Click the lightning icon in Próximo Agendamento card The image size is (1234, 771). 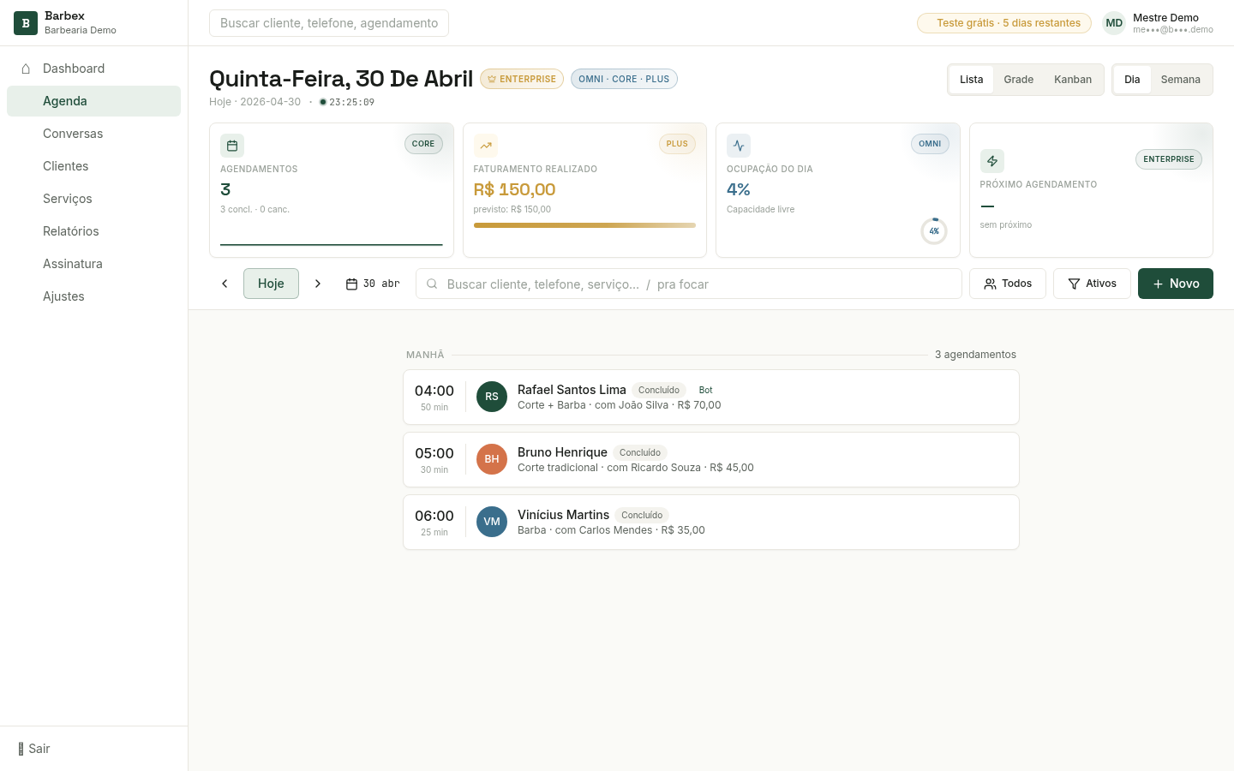992,161
